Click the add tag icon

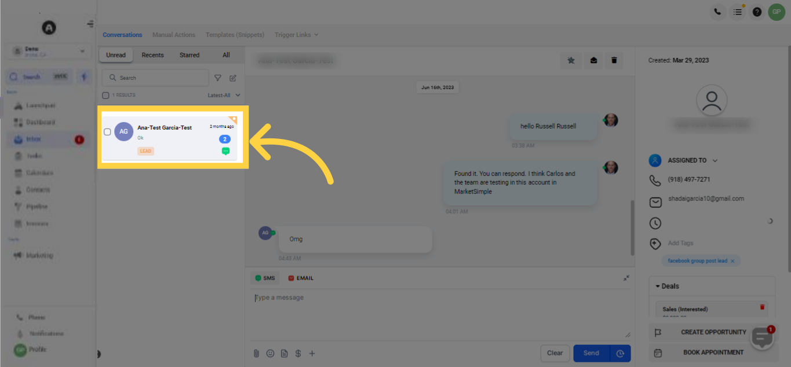click(655, 244)
